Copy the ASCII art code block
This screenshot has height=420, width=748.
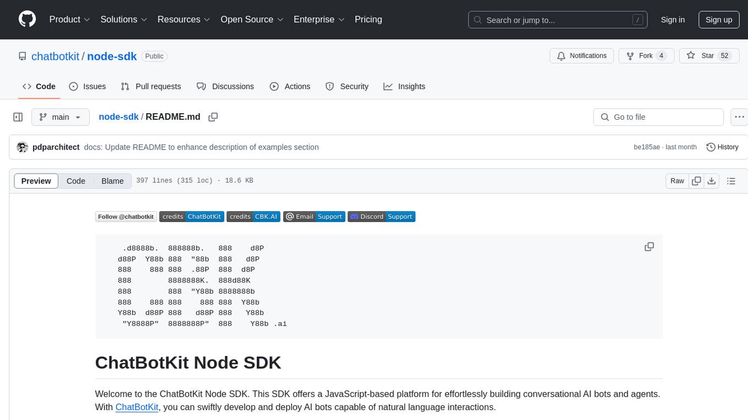(x=649, y=247)
